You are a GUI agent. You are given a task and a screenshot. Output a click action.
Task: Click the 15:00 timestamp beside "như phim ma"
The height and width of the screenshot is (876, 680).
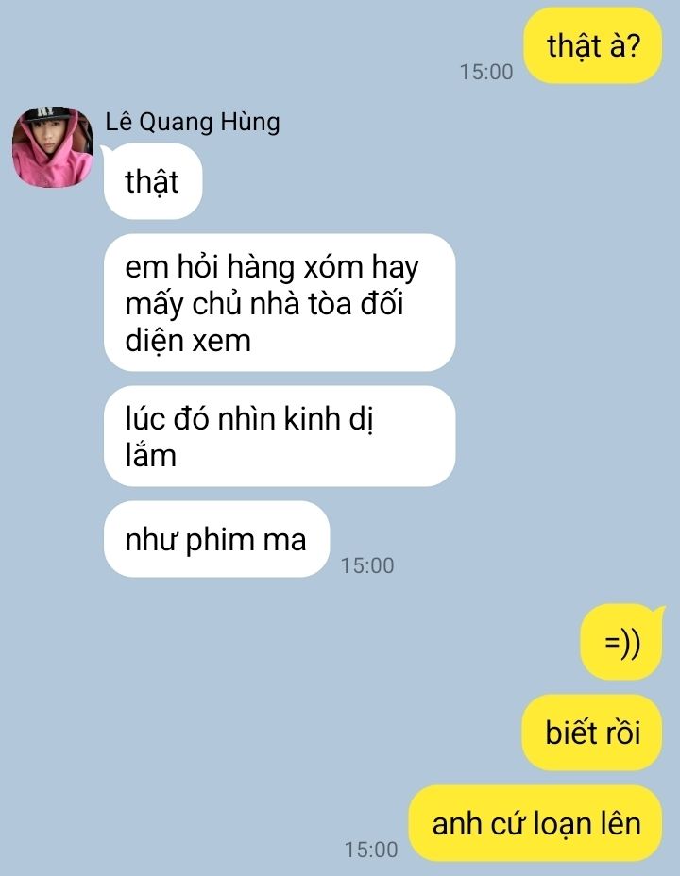click(x=367, y=565)
